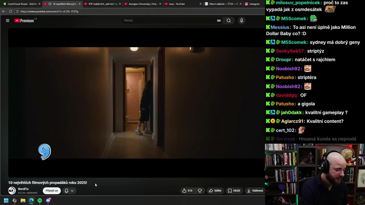Click username cert_102 in chat
Screen dimensions: 365x205
(285, 130)
